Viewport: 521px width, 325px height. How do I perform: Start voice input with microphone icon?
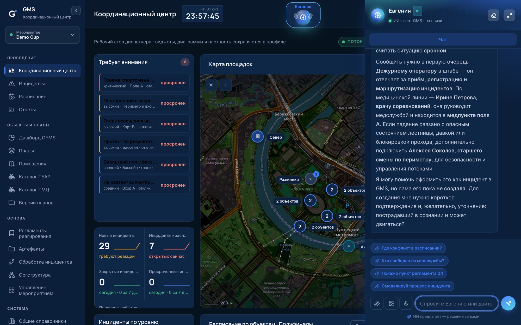point(406,303)
